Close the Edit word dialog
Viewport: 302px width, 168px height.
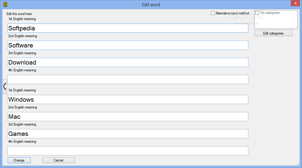point(295,3)
